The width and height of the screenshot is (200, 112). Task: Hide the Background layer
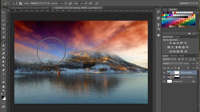point(164,81)
